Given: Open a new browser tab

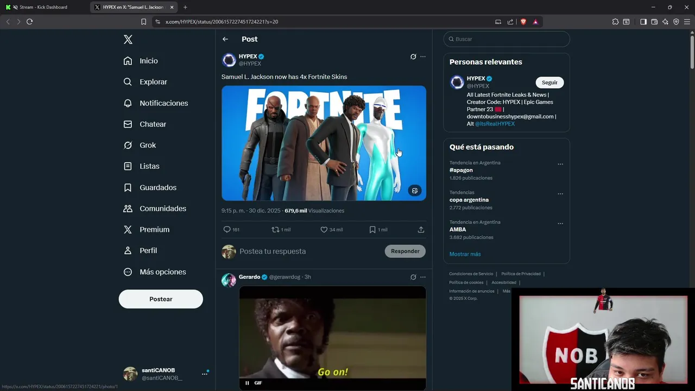Looking at the screenshot, I should pos(185,7).
